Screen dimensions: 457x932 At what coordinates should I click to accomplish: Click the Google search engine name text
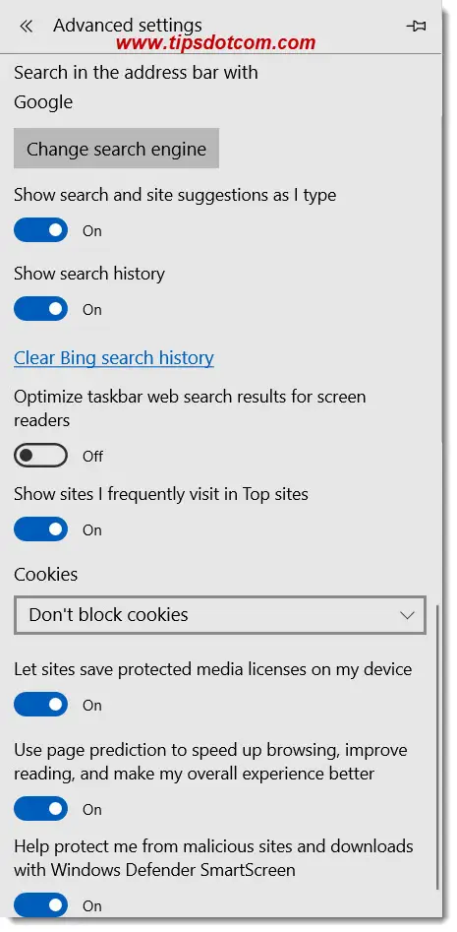click(43, 101)
